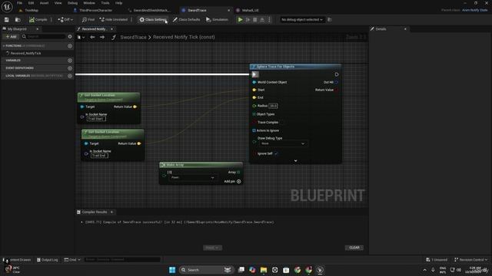This screenshot has height=276, width=492.
Task: Open Windows Start menu
Action: click(x=172, y=270)
